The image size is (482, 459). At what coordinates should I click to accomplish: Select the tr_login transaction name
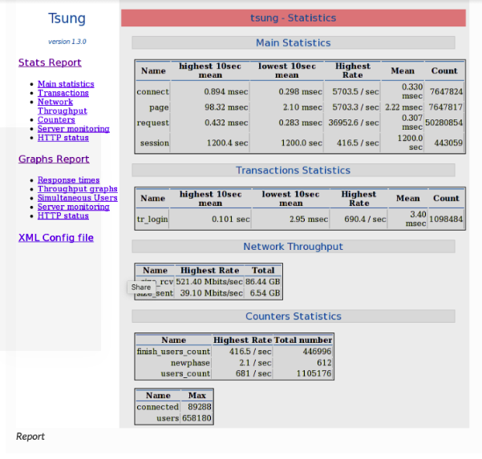[152, 219]
